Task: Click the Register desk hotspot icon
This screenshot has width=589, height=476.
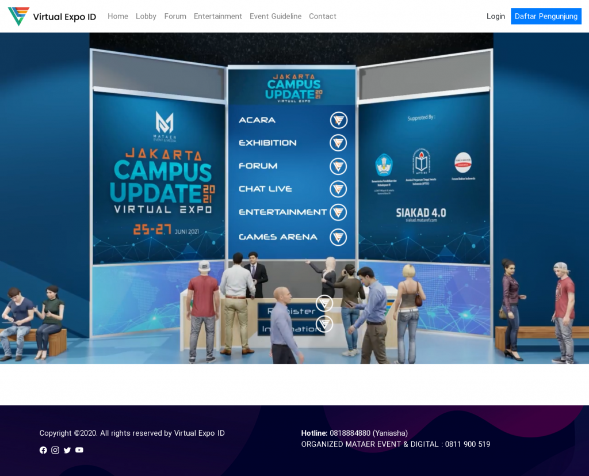Action: (x=324, y=303)
